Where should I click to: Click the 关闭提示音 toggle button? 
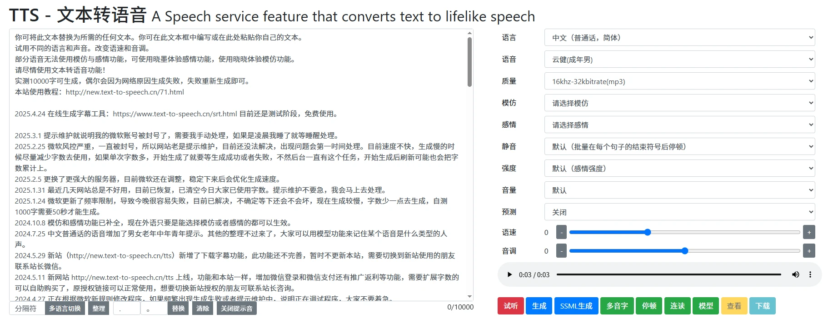[x=236, y=308]
